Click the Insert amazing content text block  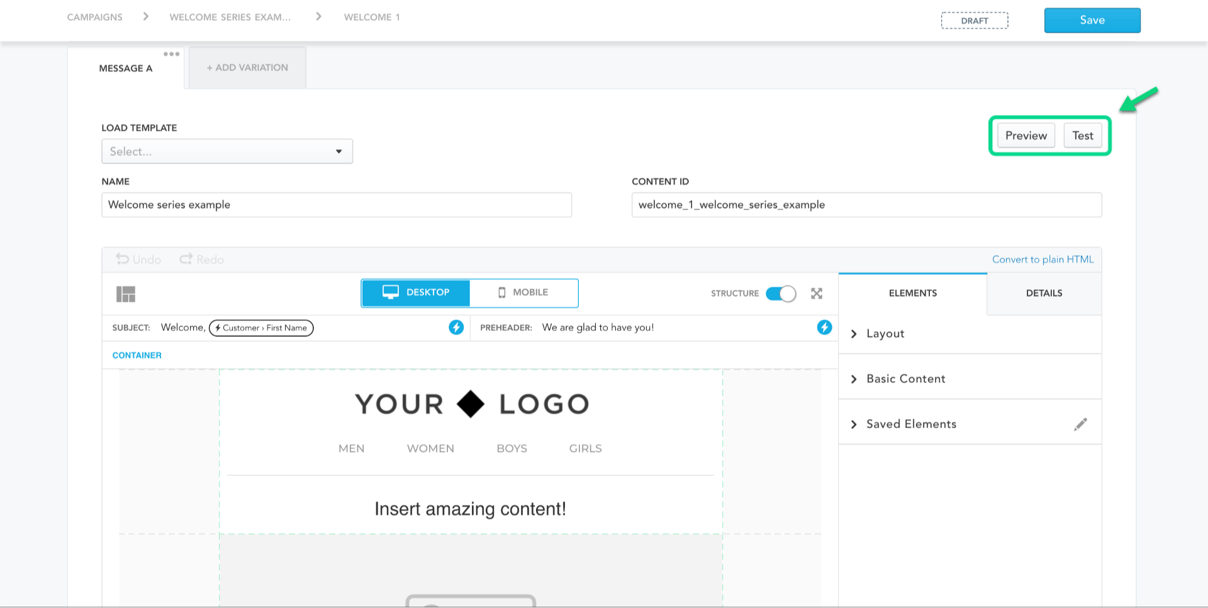pyautogui.click(x=470, y=509)
